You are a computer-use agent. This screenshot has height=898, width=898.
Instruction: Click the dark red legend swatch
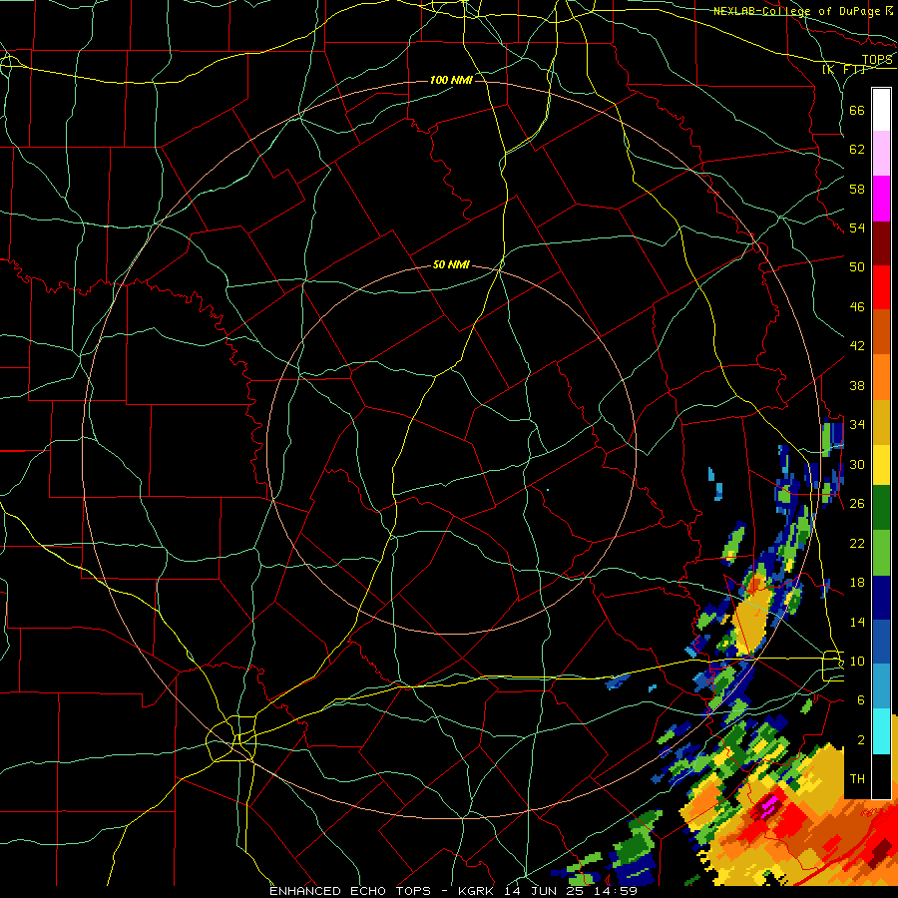click(881, 242)
